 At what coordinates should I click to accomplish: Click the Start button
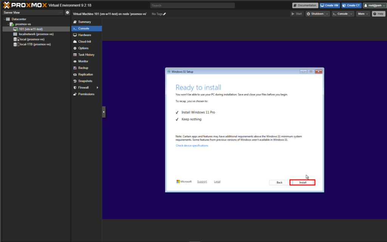coord(297,14)
